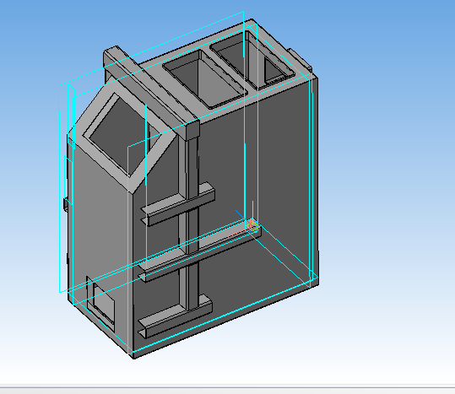Click the small protrusion on left side wall
The image size is (455, 394).
tap(66, 203)
